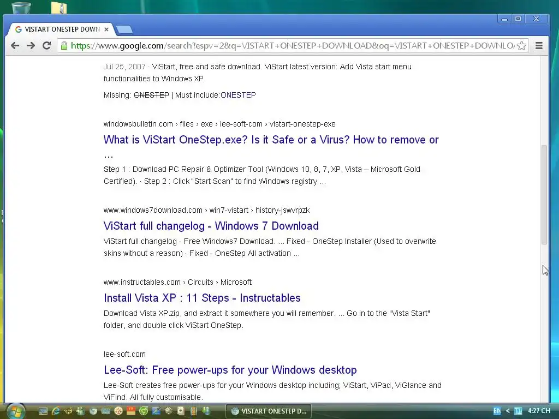Open the blue pen journal quick launch icon

tap(156, 411)
